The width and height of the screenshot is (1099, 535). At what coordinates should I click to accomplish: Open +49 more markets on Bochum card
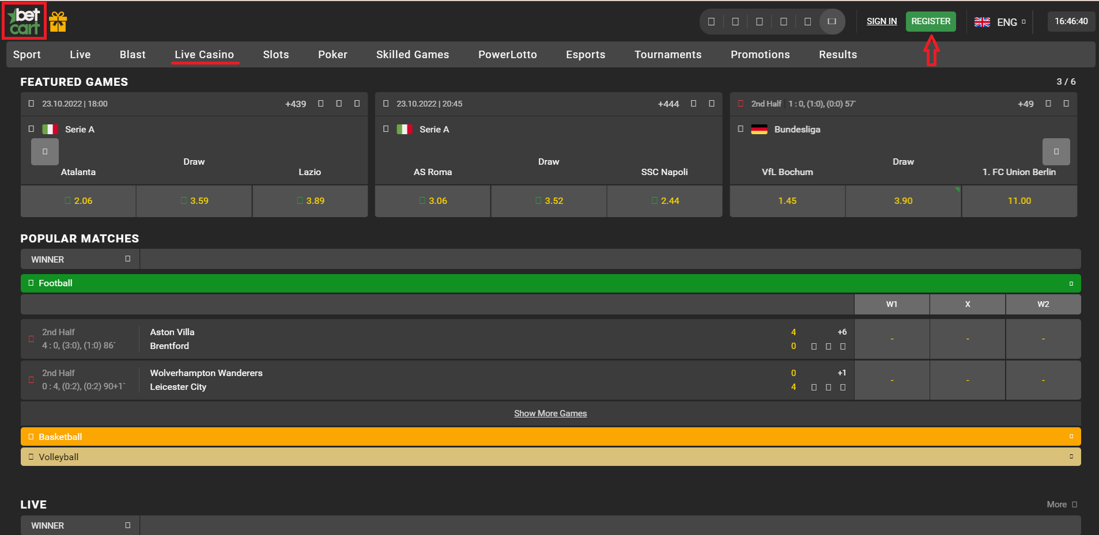click(x=1026, y=104)
